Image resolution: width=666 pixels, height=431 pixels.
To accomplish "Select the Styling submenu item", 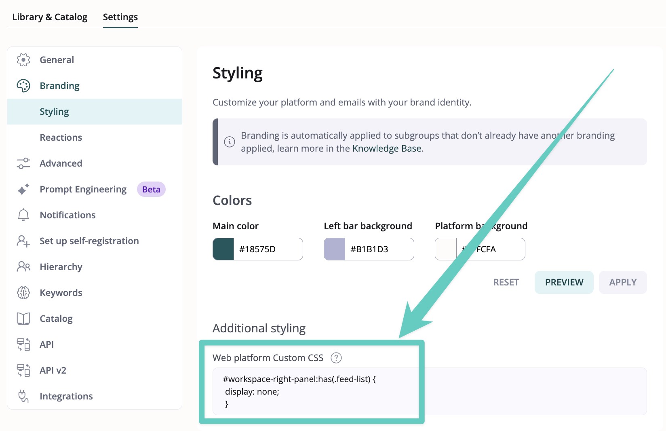I will point(54,112).
